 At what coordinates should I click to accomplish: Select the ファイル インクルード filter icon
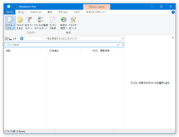click(x=10, y=23)
